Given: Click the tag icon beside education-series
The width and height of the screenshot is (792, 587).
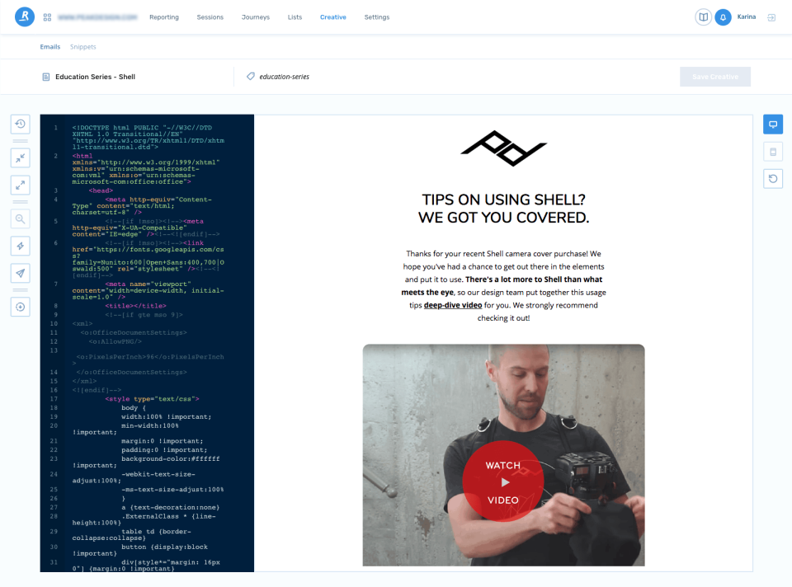Looking at the screenshot, I should point(251,76).
